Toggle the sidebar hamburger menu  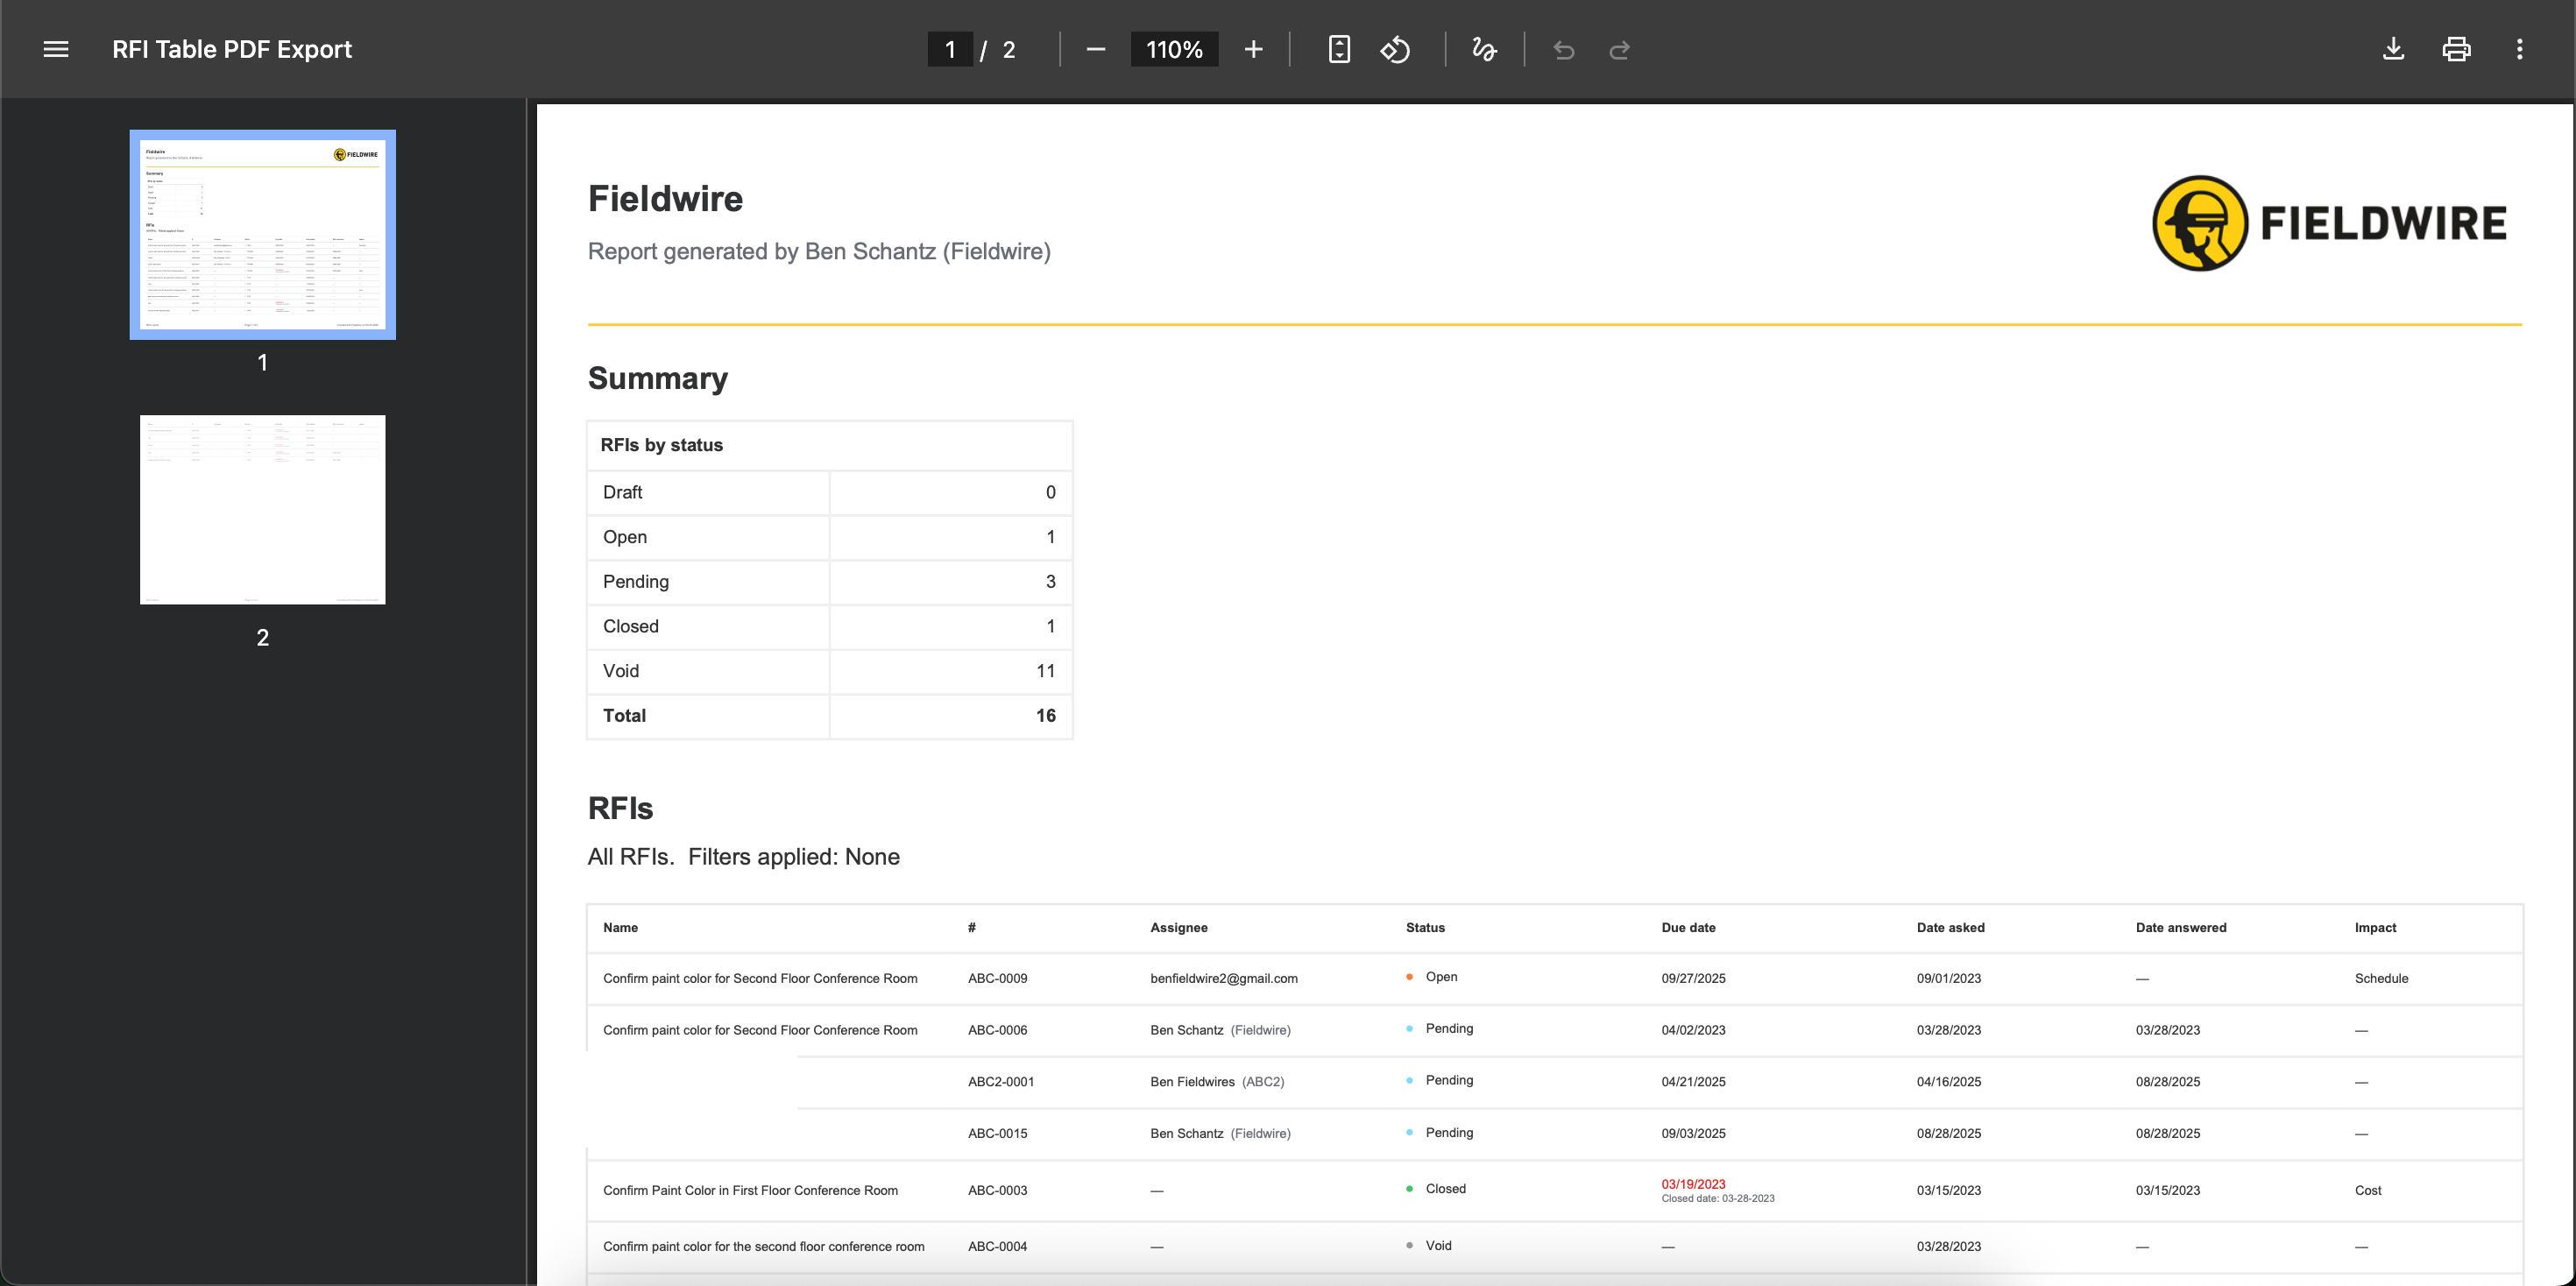(x=56, y=49)
